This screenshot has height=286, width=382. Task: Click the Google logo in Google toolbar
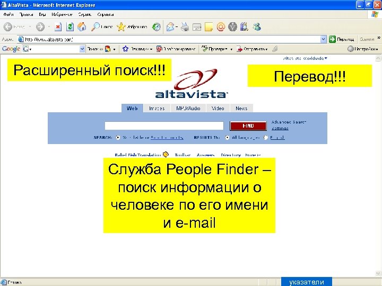tap(11, 49)
